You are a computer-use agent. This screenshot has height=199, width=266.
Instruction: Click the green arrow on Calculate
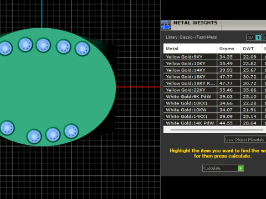tap(241, 168)
